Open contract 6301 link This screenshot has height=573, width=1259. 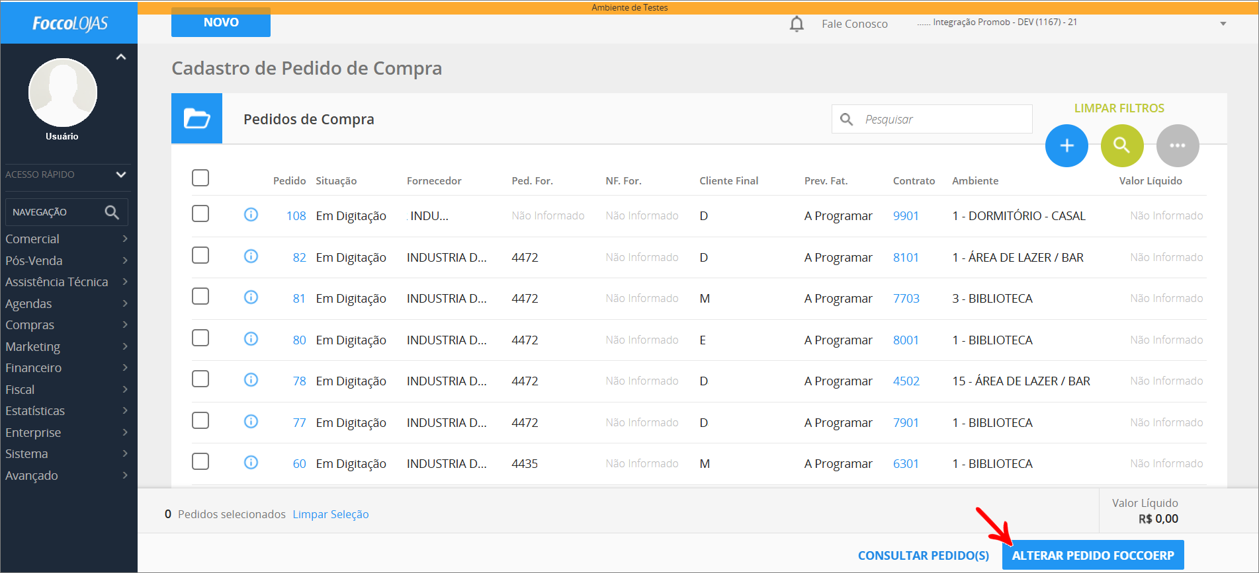pos(906,463)
